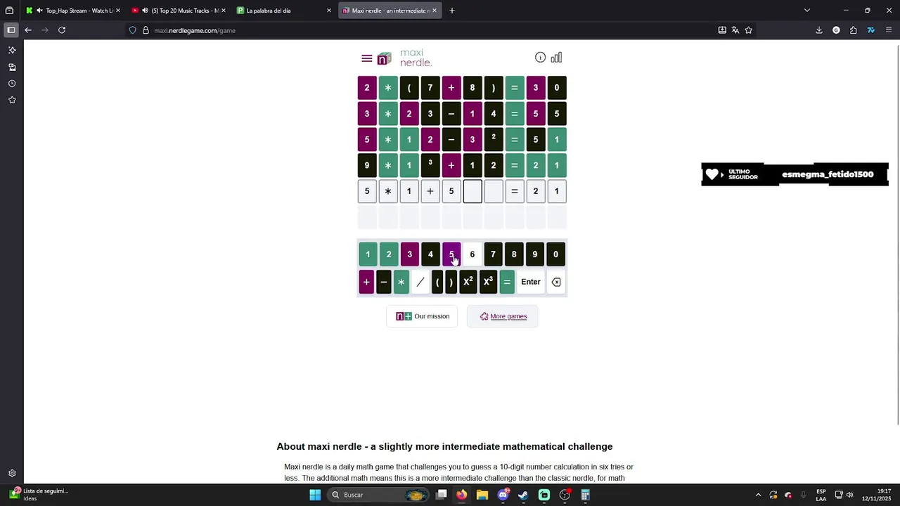Click the address bar URL
Screen dimensions: 900x506
pos(195,30)
